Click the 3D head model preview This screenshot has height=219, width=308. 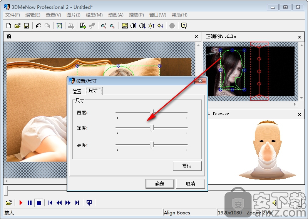[x=267, y=150]
